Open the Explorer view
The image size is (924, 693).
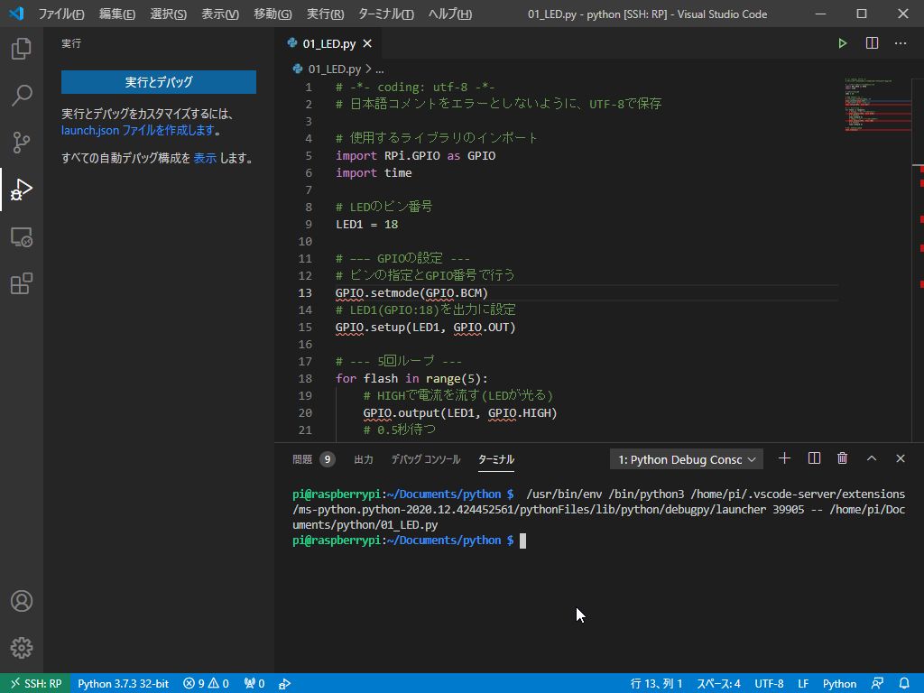[20, 50]
